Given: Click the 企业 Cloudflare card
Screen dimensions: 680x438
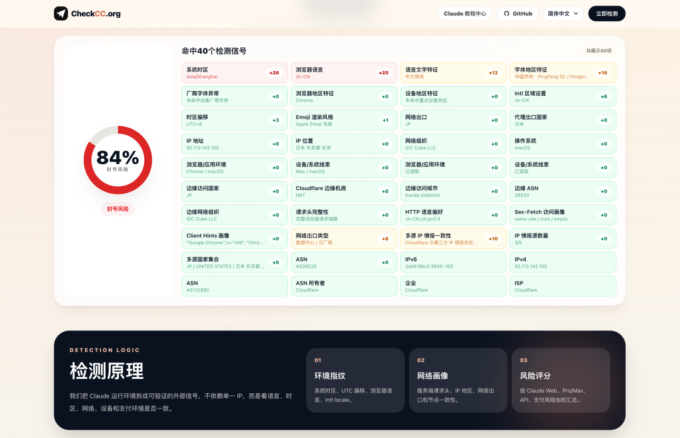Looking at the screenshot, I should tap(453, 286).
